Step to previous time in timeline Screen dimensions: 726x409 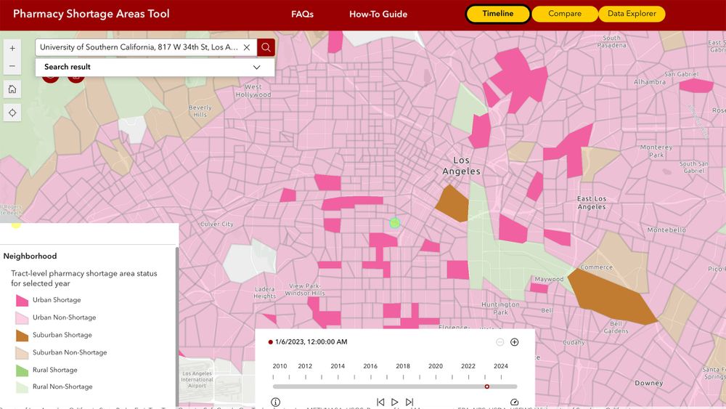click(x=380, y=402)
